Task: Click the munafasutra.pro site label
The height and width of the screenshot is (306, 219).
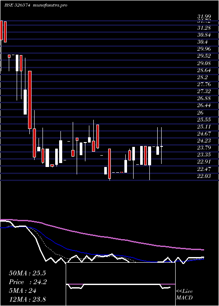Action: pos(50,5)
